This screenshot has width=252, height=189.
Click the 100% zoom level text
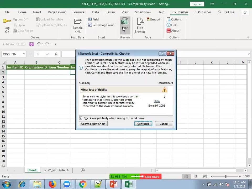coord(246,176)
